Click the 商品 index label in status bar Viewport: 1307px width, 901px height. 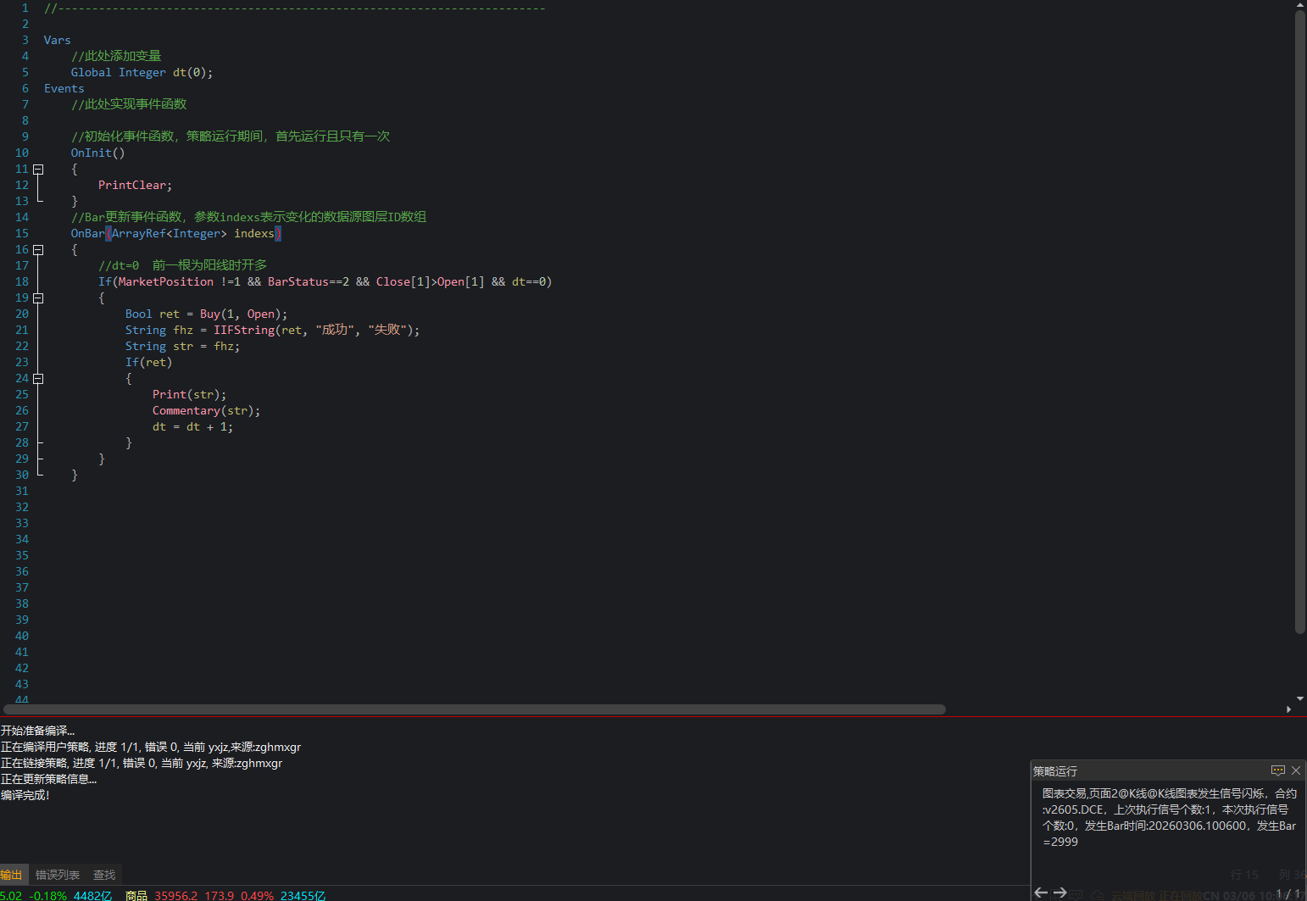[136, 895]
